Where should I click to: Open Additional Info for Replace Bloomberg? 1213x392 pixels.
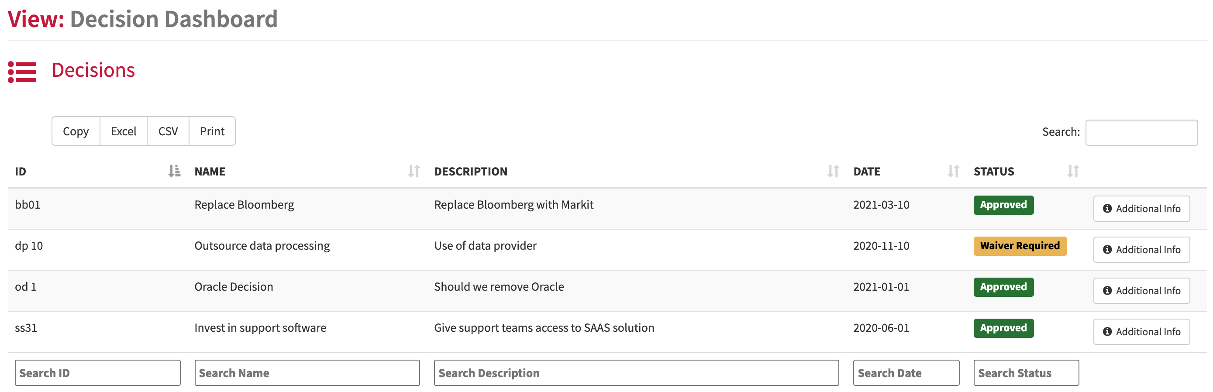pos(1141,209)
